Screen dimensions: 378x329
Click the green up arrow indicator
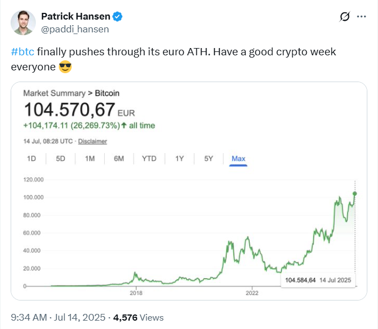(x=124, y=125)
